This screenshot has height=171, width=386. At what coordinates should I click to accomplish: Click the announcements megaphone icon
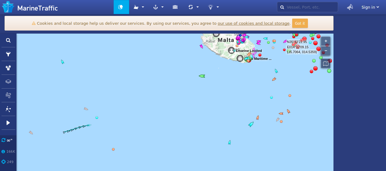(x=350, y=7)
